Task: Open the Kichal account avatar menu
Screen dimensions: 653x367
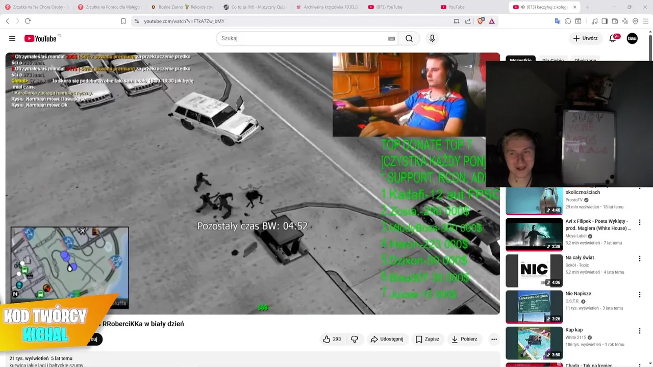Action: [632, 38]
